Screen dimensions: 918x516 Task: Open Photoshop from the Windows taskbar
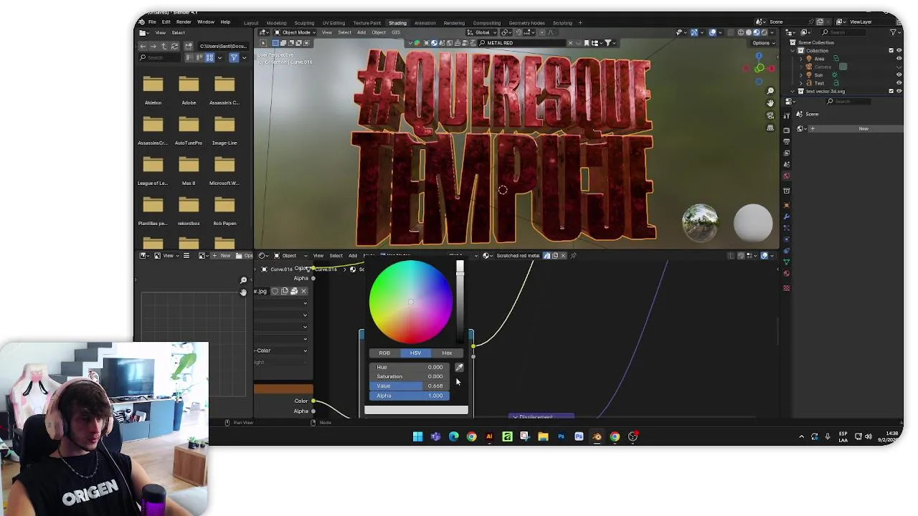click(561, 436)
